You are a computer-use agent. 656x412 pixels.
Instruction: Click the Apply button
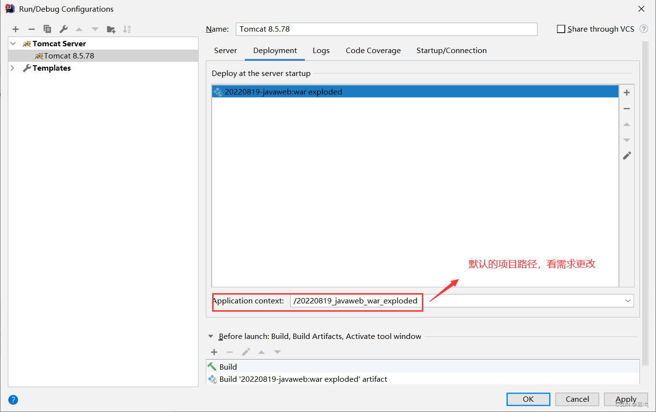[x=626, y=399]
